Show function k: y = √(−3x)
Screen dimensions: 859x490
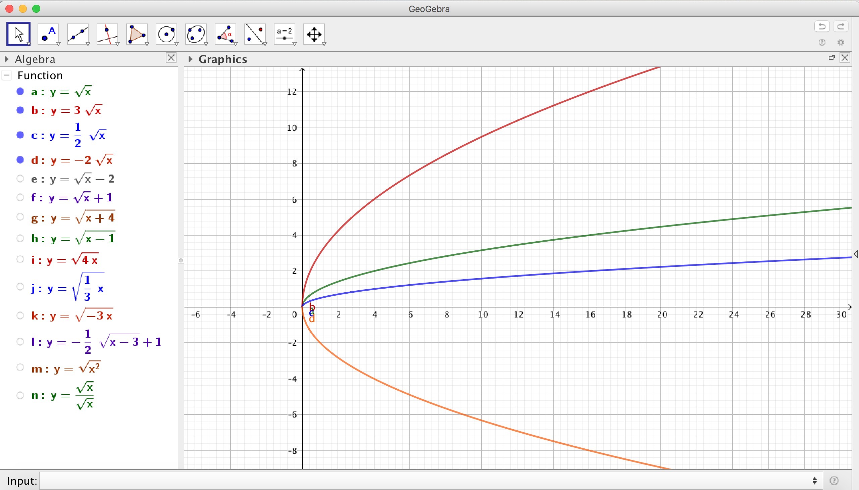(20, 316)
